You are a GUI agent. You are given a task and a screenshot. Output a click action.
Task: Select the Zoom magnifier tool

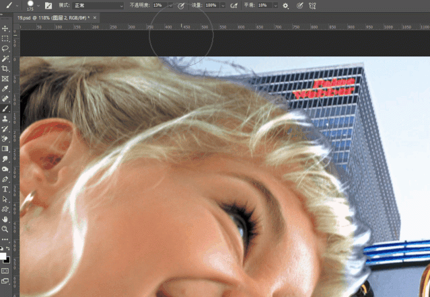(x=5, y=229)
